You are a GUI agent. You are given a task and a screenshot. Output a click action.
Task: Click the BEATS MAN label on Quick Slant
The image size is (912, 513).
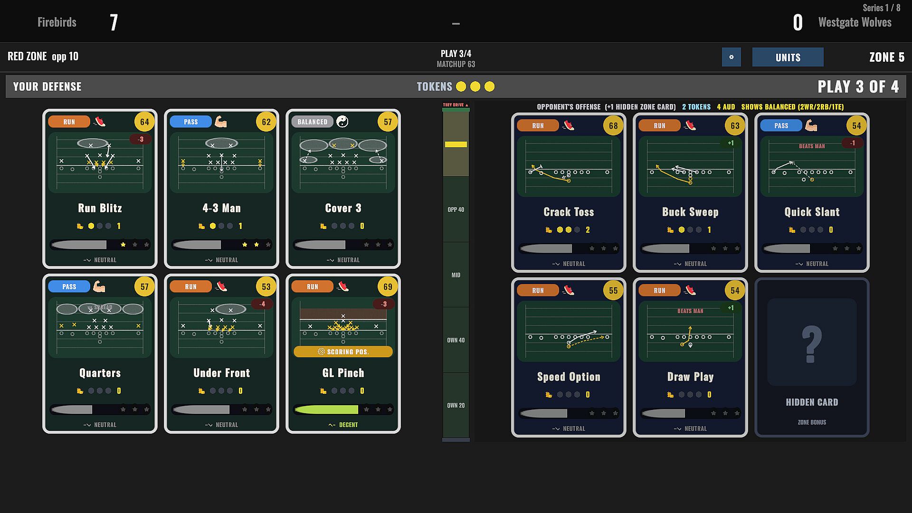[x=812, y=146]
